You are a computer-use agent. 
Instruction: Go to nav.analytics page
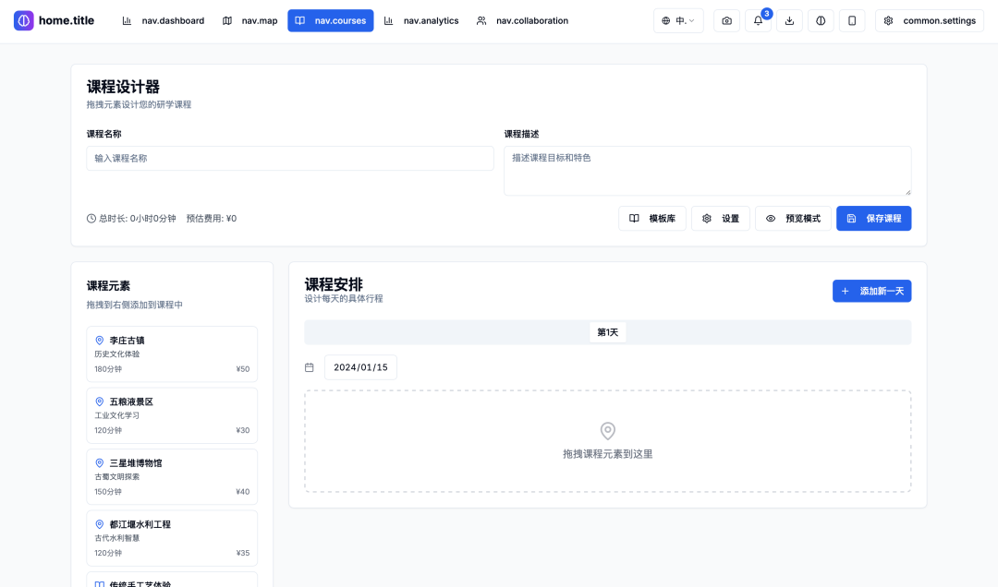click(x=421, y=20)
